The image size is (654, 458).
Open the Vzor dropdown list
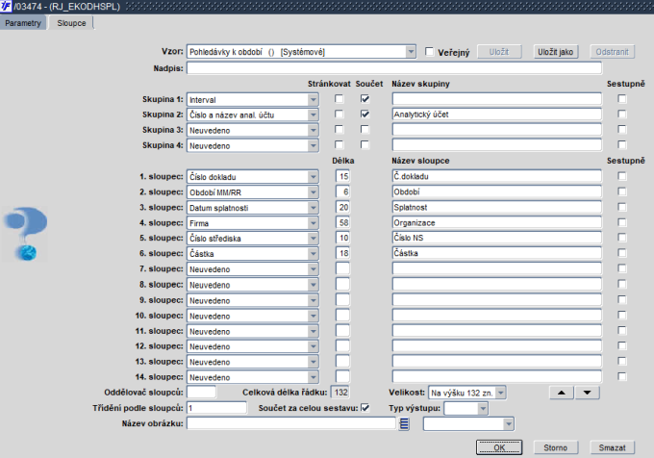pos(411,52)
